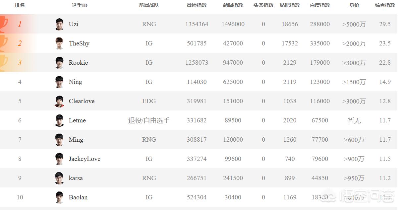Sort by 微博指数 column header
Viewport: 402px width, 210px height.
pos(197,5)
